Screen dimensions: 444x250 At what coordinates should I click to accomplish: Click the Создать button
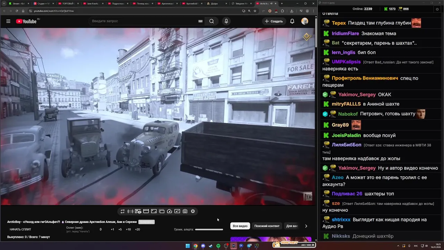click(x=274, y=21)
